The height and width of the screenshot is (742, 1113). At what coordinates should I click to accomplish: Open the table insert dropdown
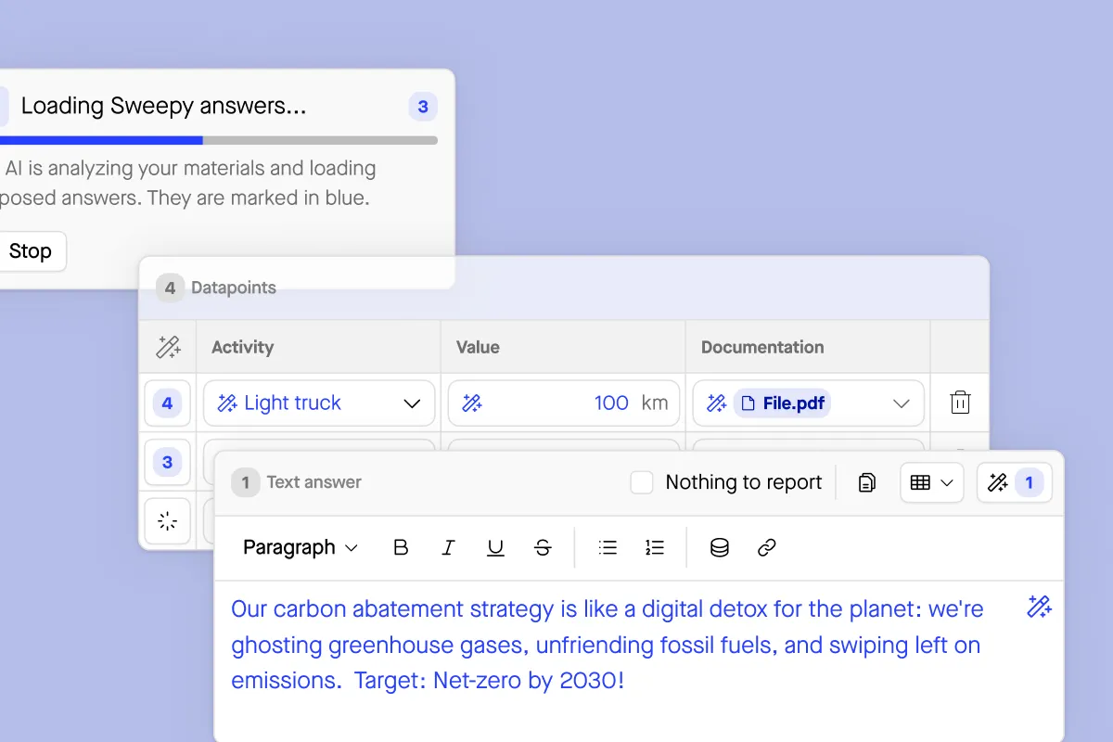coord(931,482)
